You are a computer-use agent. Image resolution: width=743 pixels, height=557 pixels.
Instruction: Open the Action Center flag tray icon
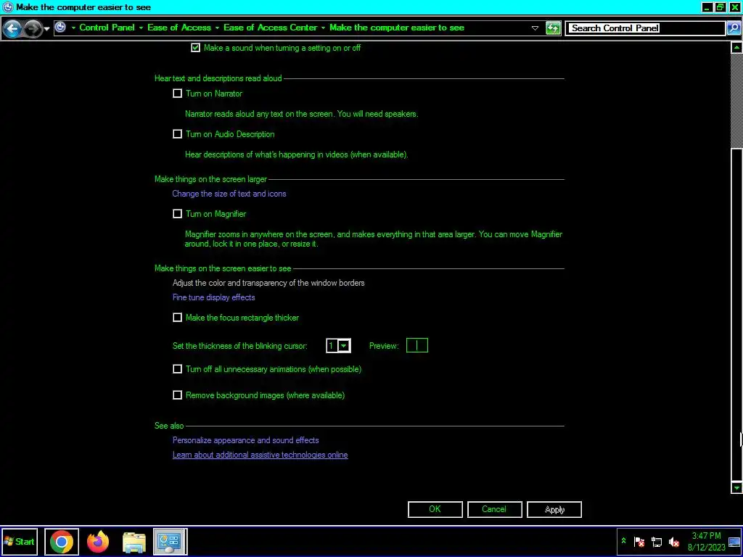[x=639, y=542]
